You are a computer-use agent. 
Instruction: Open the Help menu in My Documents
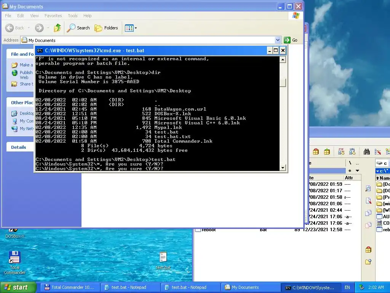pos(87,16)
